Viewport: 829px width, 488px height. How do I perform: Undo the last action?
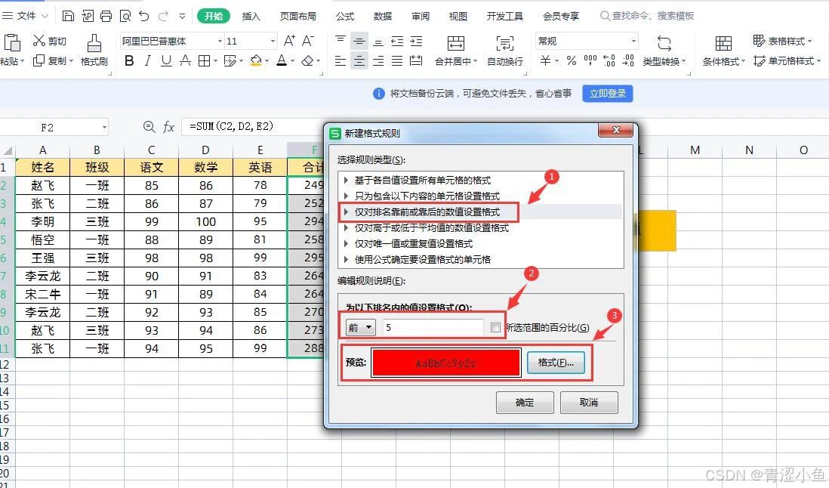click(143, 16)
